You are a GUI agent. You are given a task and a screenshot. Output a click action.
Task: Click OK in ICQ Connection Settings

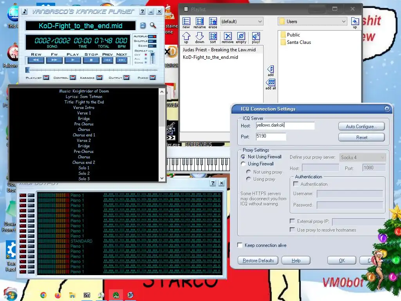tap(341, 261)
